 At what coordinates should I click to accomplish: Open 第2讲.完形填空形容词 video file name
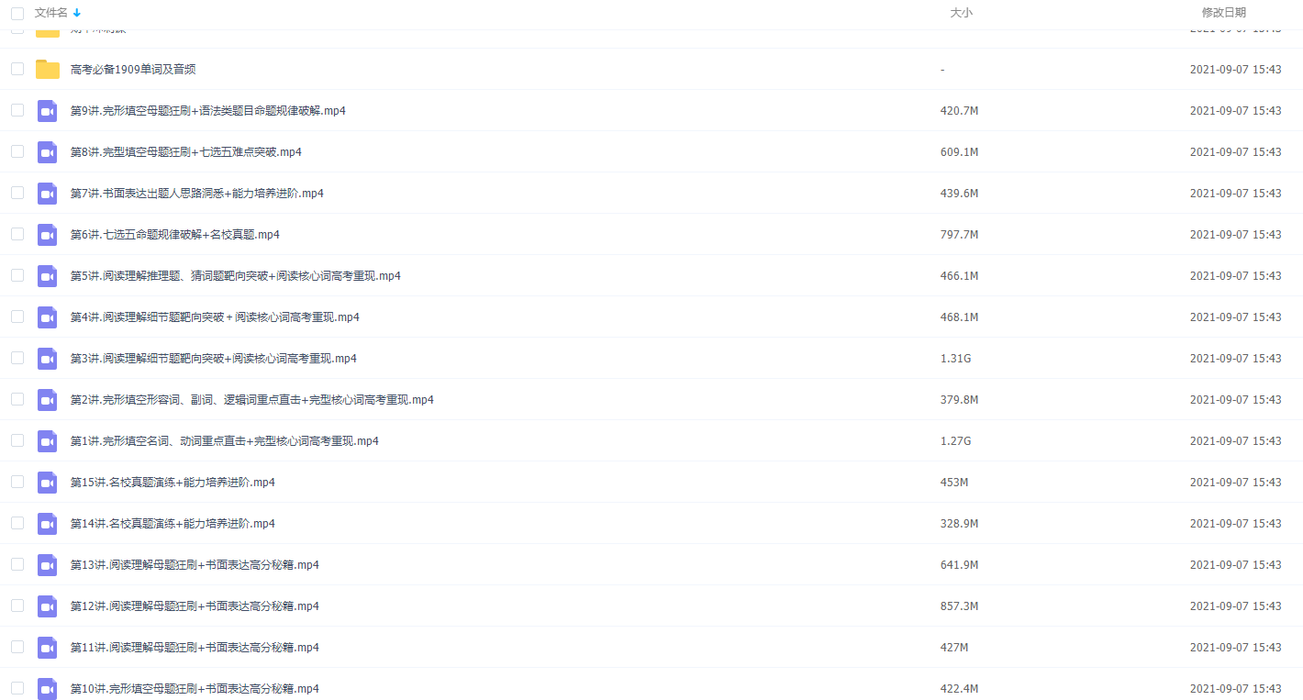point(251,400)
